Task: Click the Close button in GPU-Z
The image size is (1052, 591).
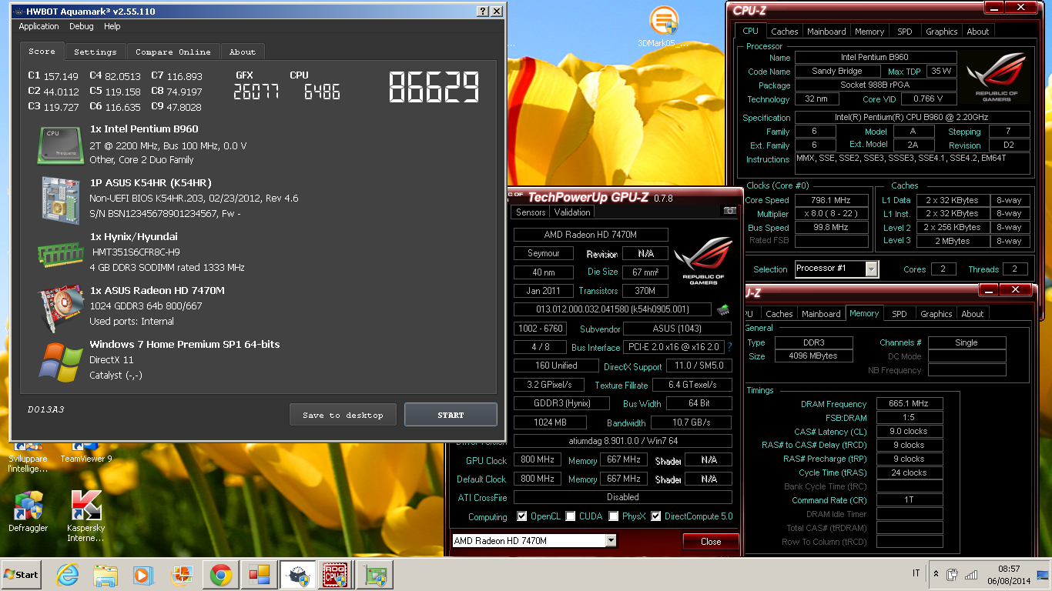Action: click(x=711, y=542)
